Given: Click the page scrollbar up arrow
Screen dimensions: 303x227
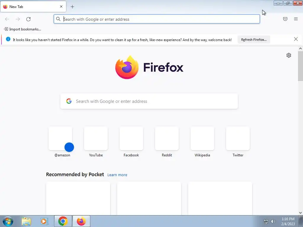Looking at the screenshot, I should (x=300, y=48).
